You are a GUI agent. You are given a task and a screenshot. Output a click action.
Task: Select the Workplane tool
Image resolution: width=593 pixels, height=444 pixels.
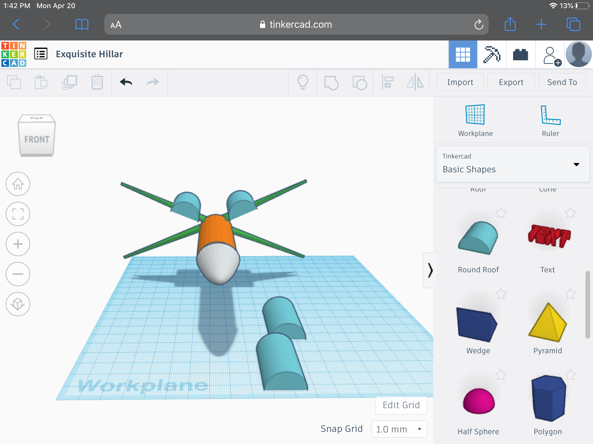point(475,120)
